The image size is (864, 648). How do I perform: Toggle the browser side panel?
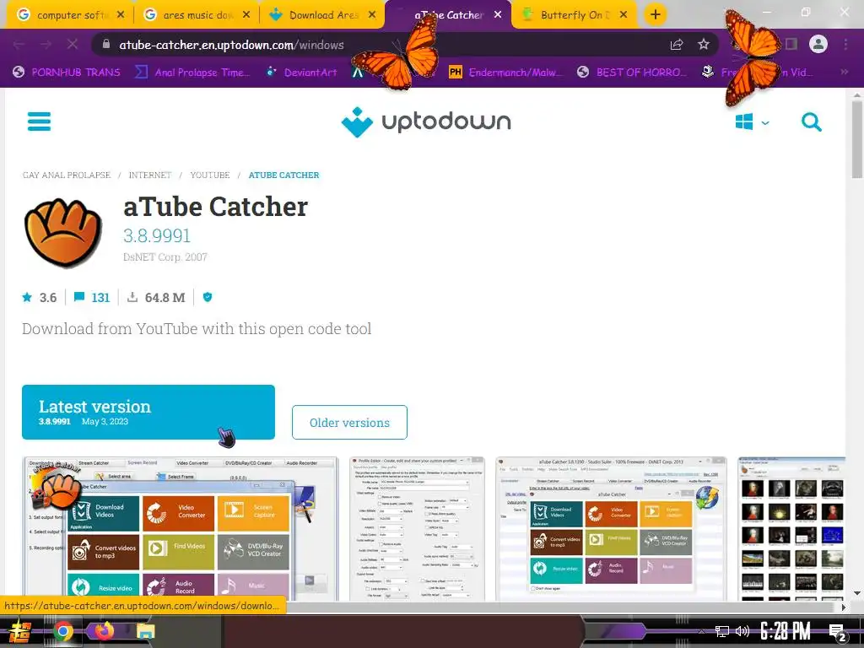(791, 44)
